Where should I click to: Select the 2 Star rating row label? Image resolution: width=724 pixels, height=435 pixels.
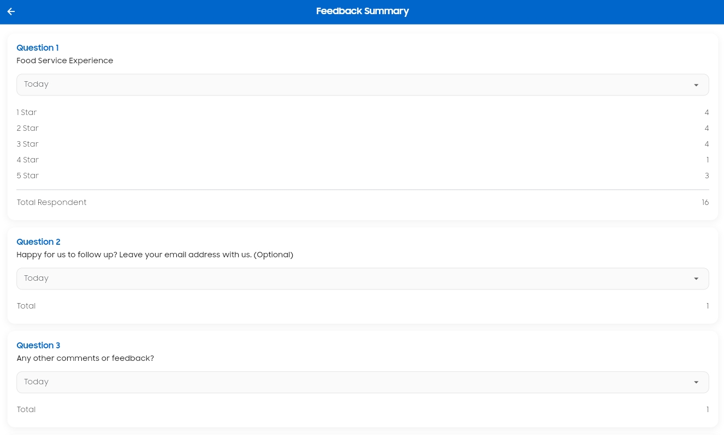[28, 128]
